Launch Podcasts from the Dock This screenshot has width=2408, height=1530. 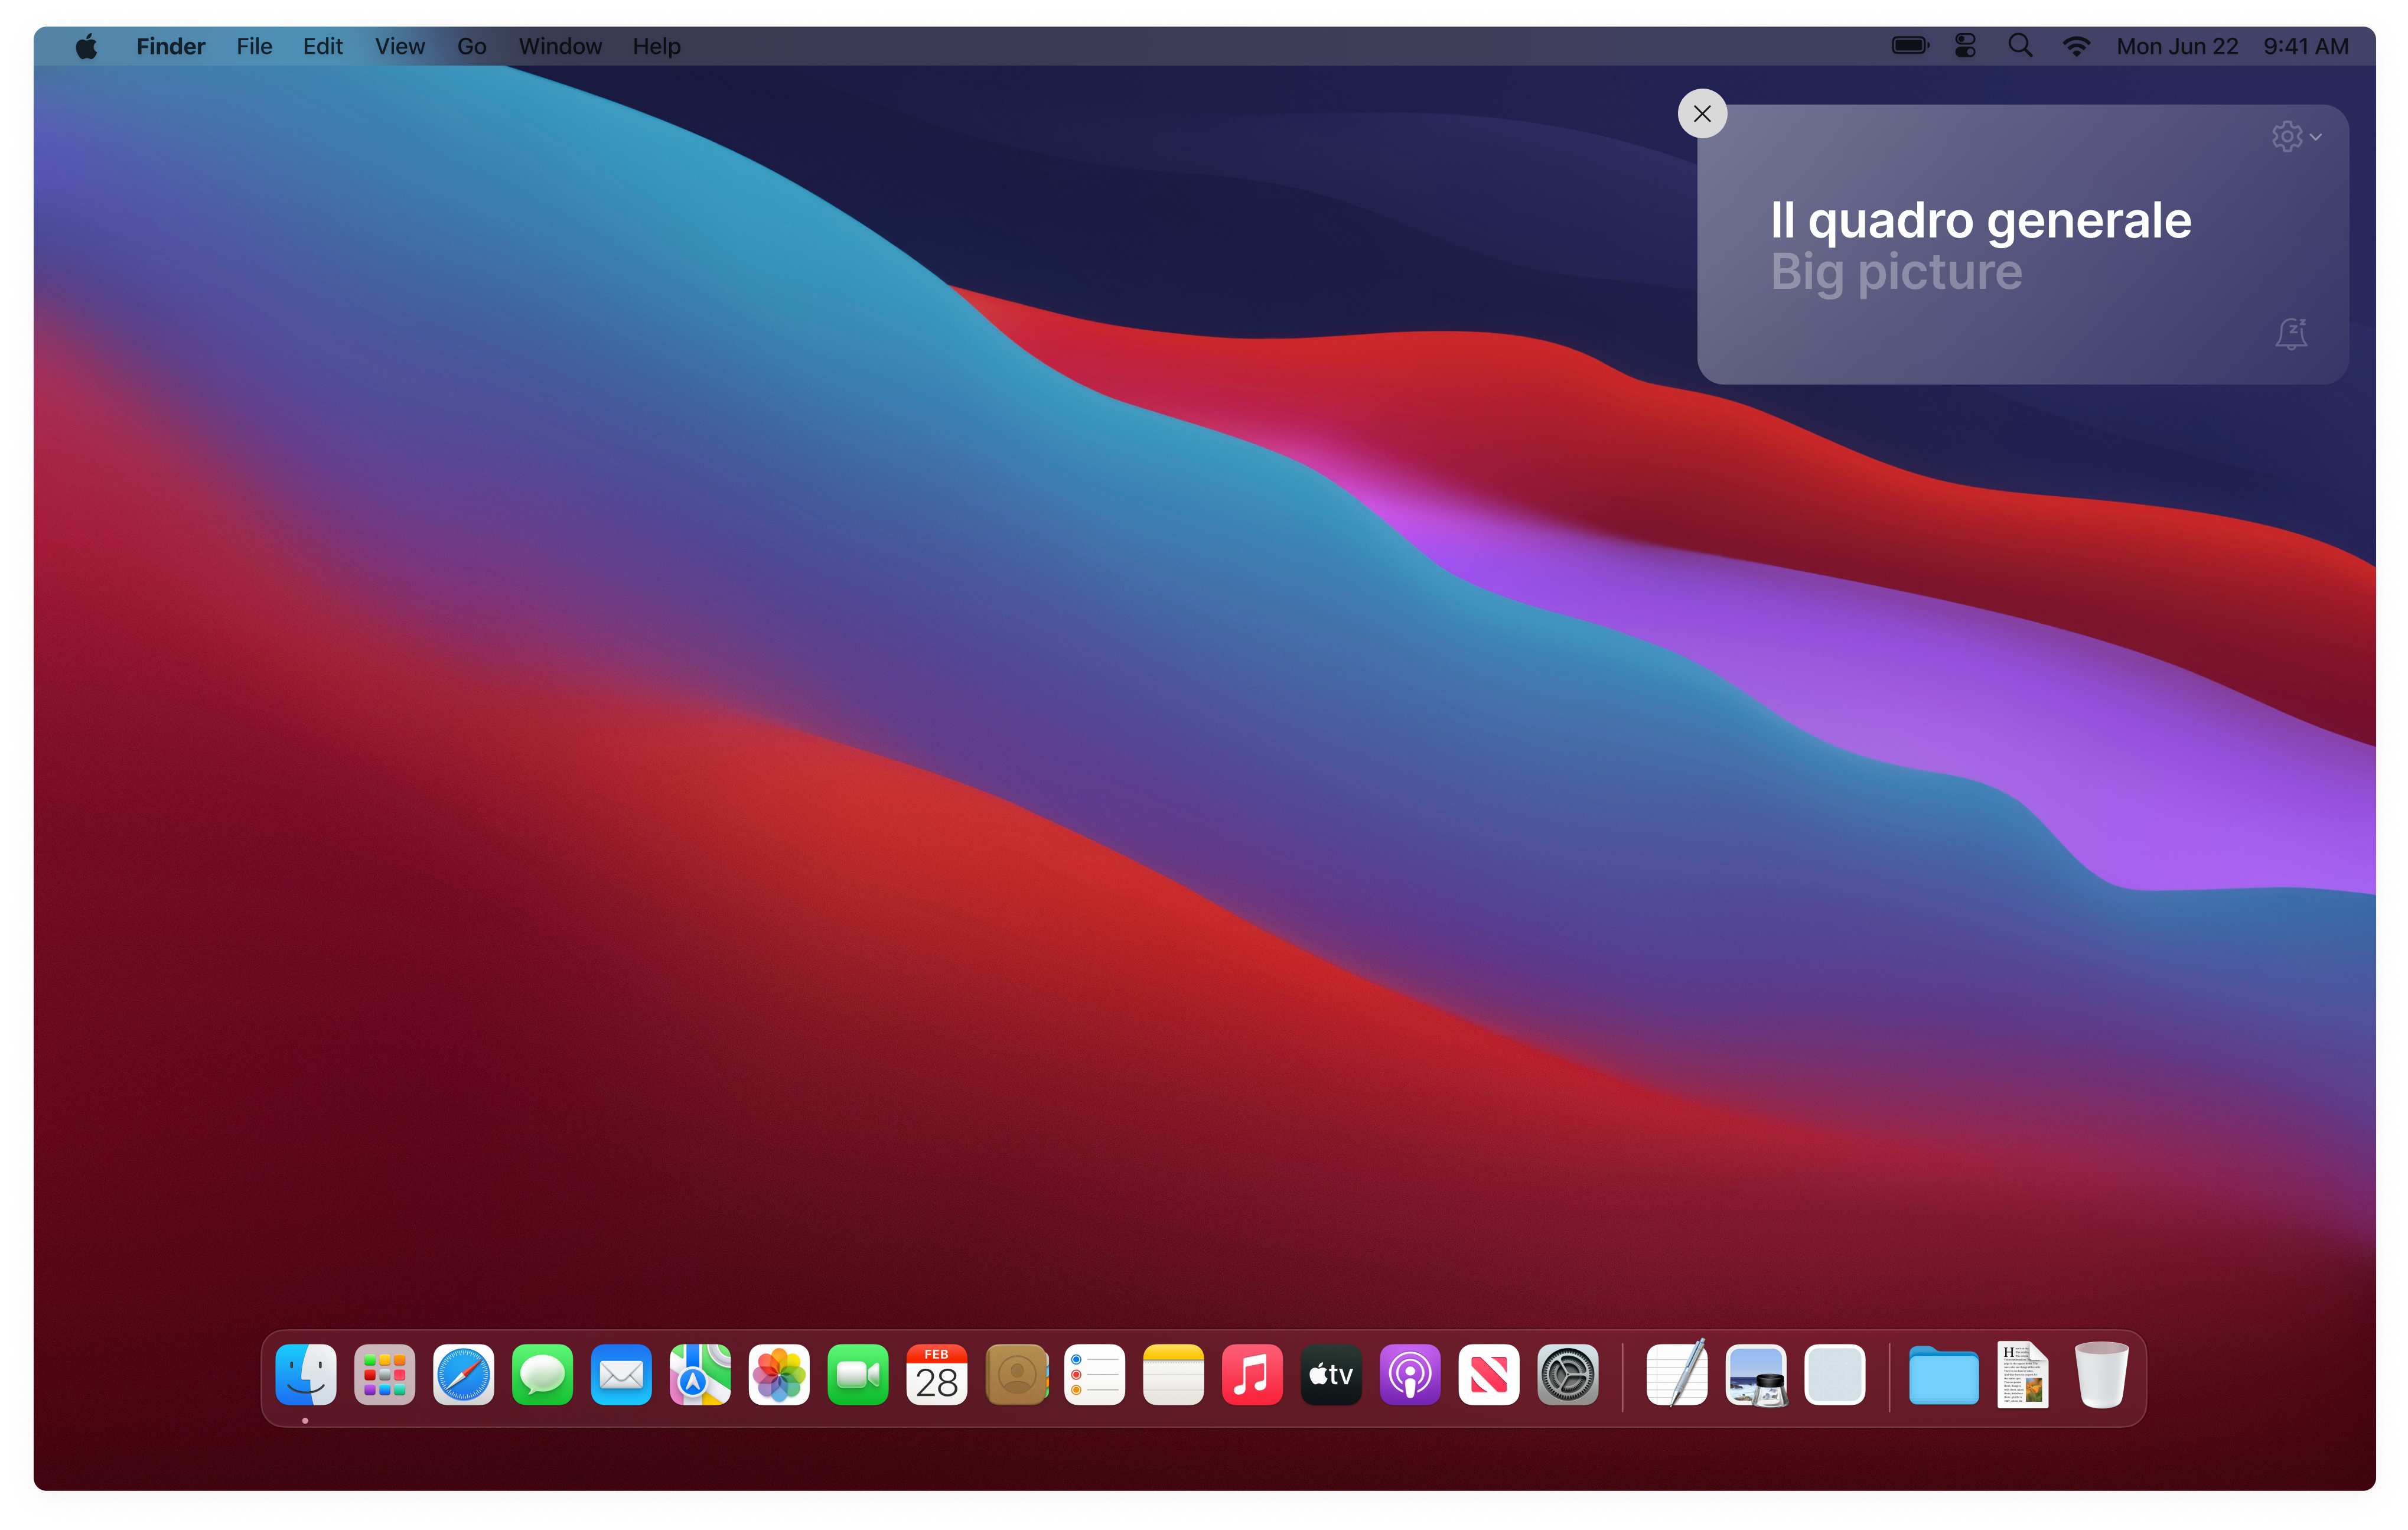pyautogui.click(x=1409, y=1376)
